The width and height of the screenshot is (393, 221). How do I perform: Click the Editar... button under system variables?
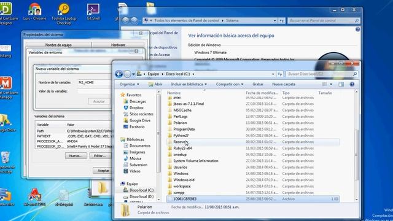(99, 156)
